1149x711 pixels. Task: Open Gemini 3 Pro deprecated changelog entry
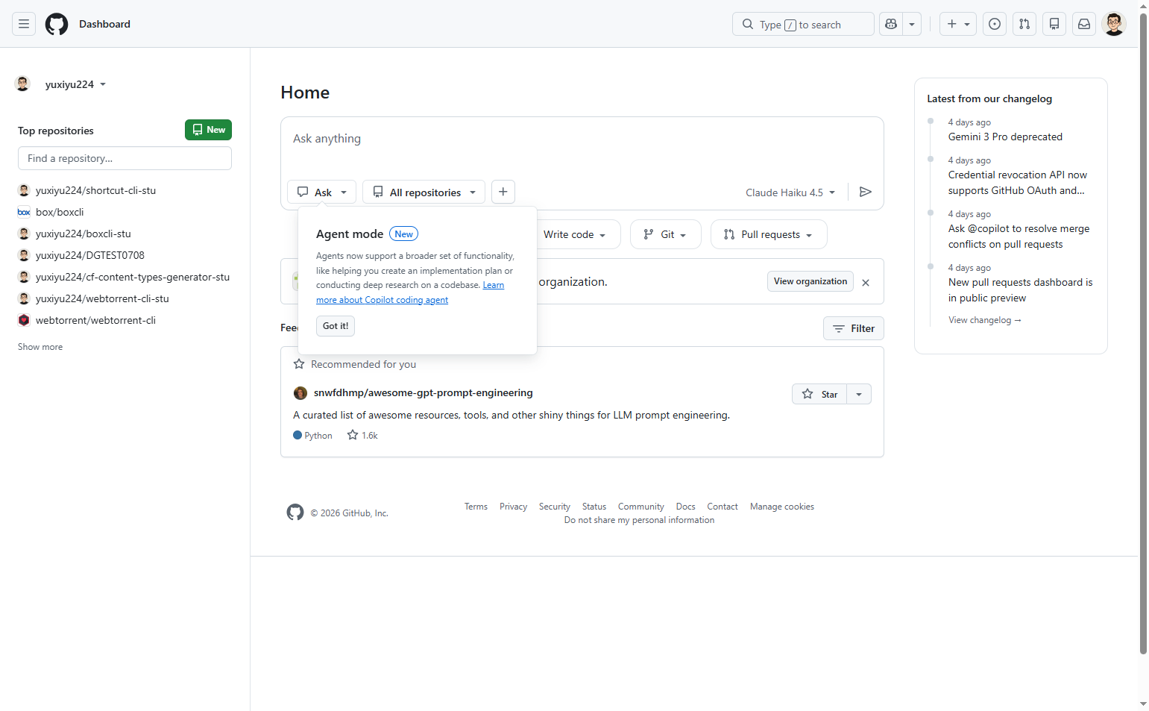(1005, 137)
